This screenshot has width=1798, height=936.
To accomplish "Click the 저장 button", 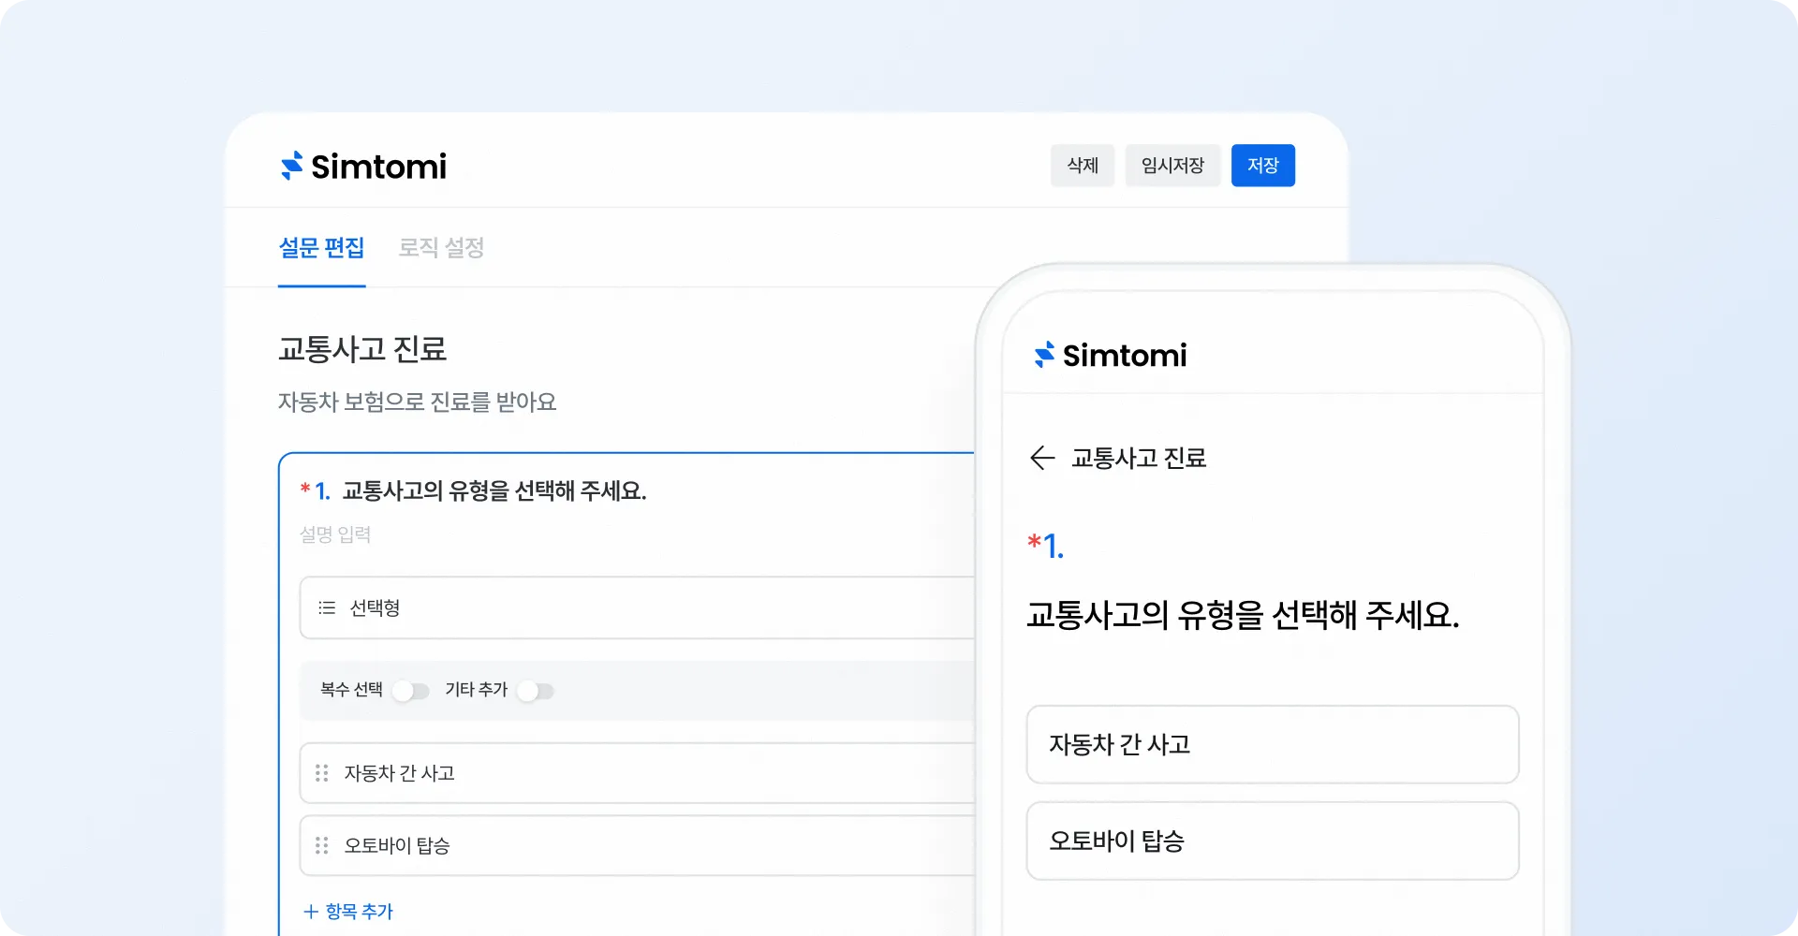I will point(1263,165).
